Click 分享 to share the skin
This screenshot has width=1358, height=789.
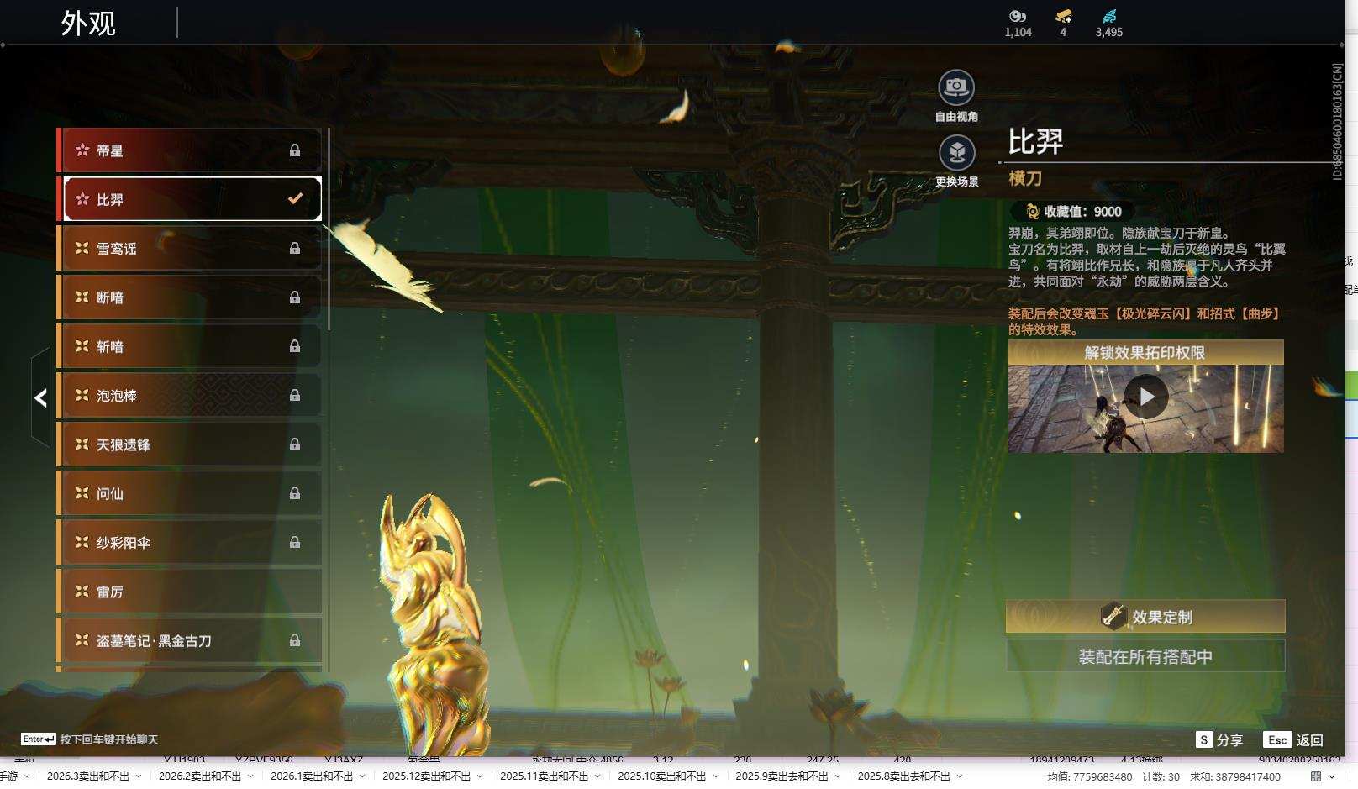[x=1229, y=740]
